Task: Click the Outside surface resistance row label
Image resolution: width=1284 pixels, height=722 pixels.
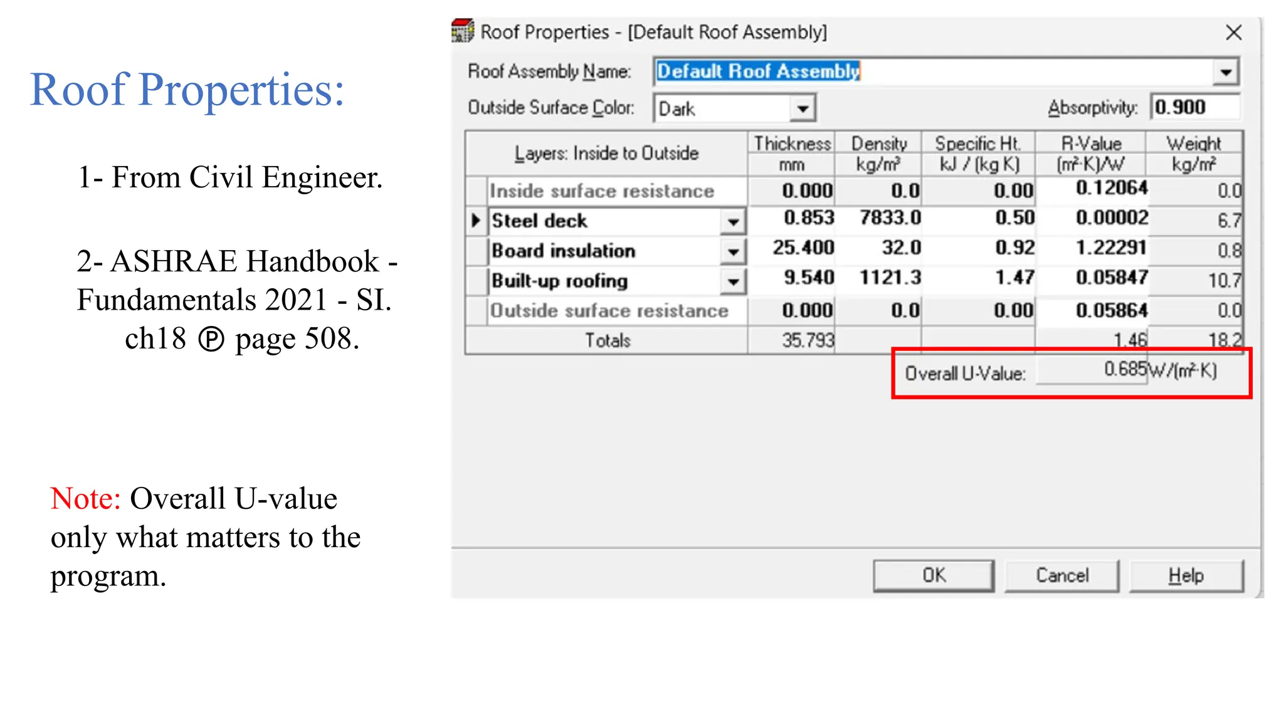Action: pyautogui.click(x=609, y=311)
